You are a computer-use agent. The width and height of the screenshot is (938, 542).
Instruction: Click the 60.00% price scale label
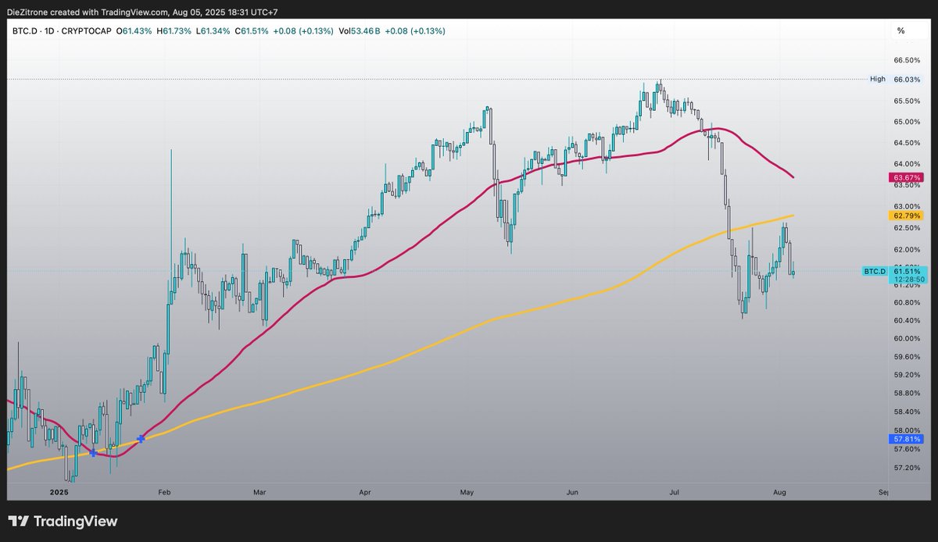[x=907, y=338]
